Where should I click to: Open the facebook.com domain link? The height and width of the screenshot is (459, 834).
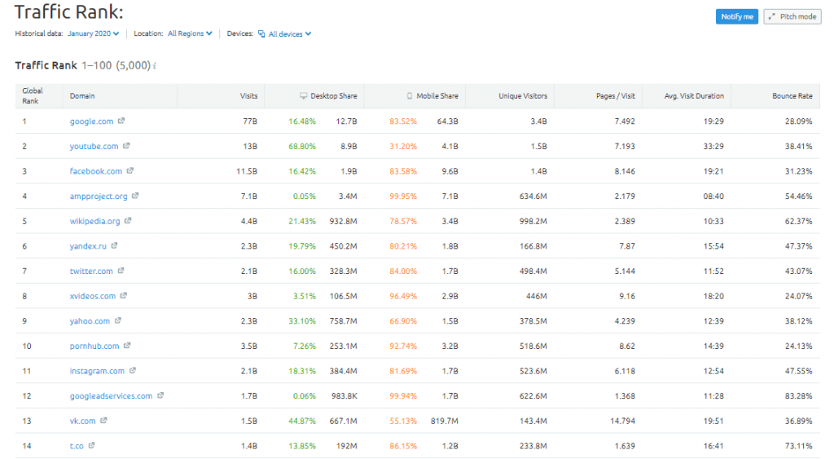coord(96,171)
